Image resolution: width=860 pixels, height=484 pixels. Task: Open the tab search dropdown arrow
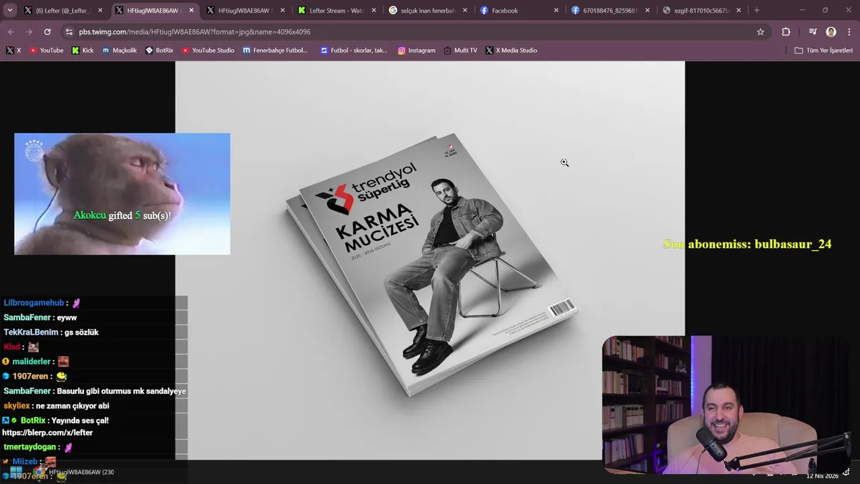click(10, 10)
